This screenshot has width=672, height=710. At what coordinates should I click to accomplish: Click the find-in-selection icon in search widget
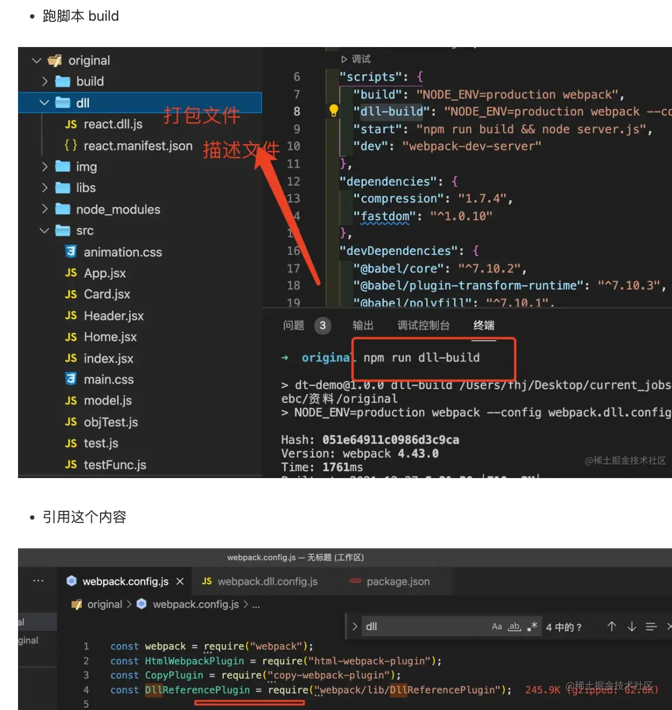tap(651, 626)
